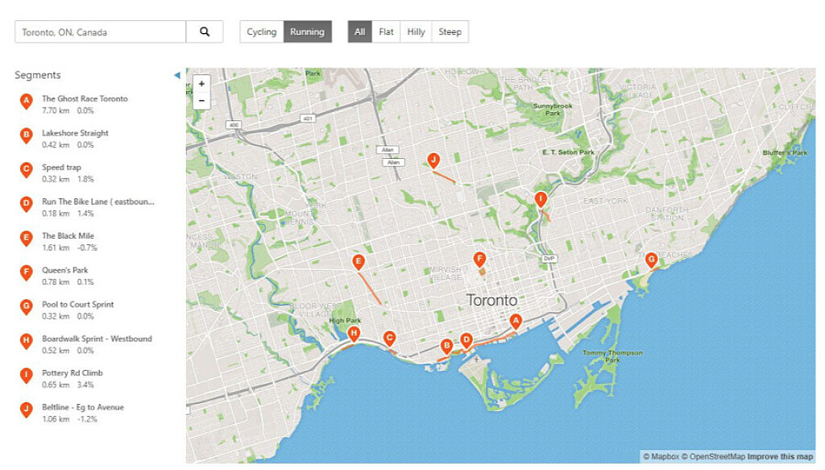825x470 pixels.
Task: Zoom in on the map
Action: pyautogui.click(x=201, y=84)
